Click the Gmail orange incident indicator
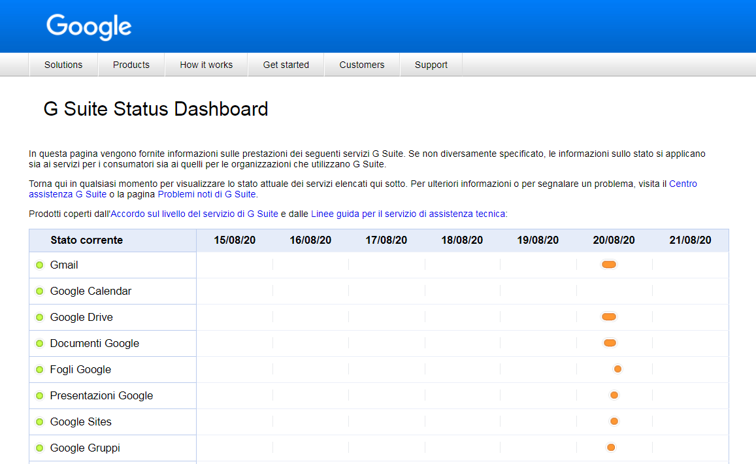 point(609,264)
